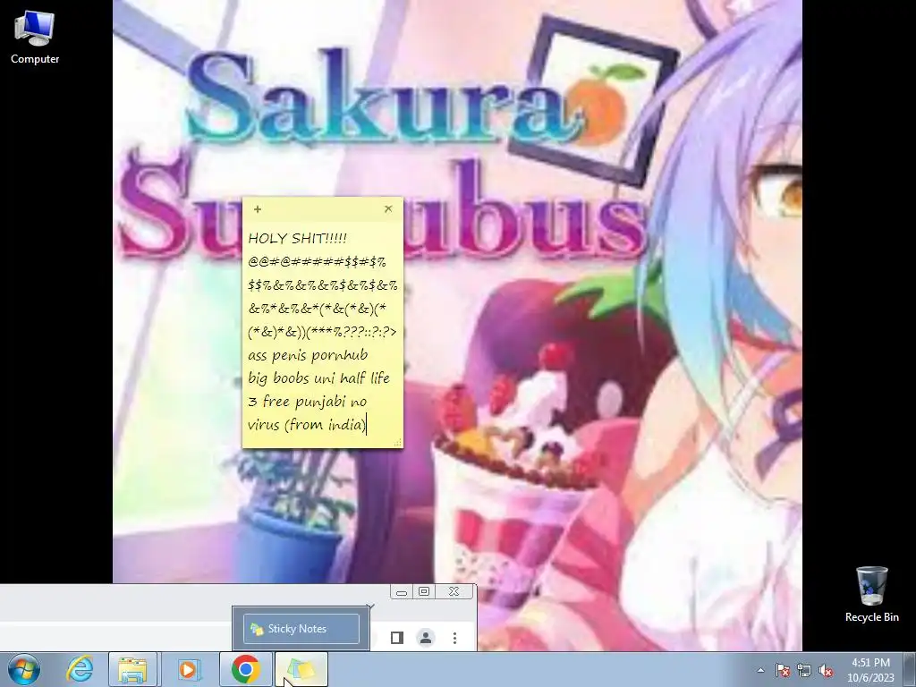
Task: Open the Chrome profile avatar button
Action: click(x=426, y=638)
